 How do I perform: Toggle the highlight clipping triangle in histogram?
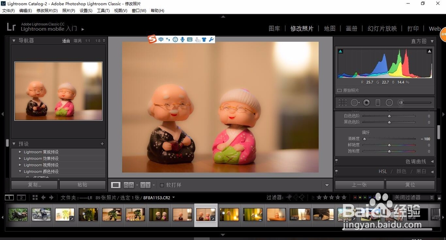[429, 51]
